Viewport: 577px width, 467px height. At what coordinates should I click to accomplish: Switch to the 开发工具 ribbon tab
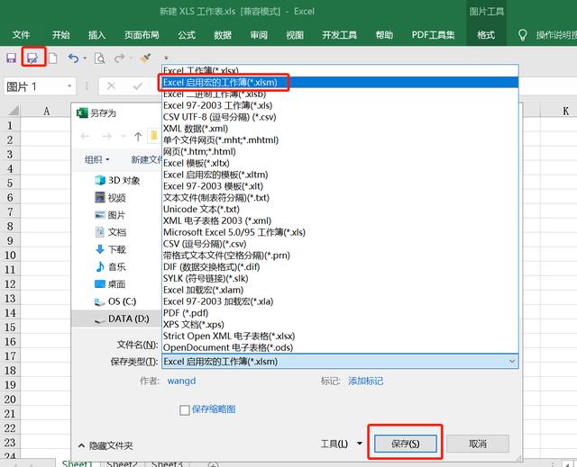coord(339,35)
